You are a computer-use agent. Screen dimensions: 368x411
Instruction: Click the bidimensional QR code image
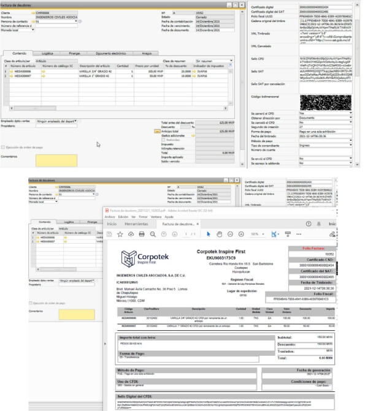coord(326,102)
